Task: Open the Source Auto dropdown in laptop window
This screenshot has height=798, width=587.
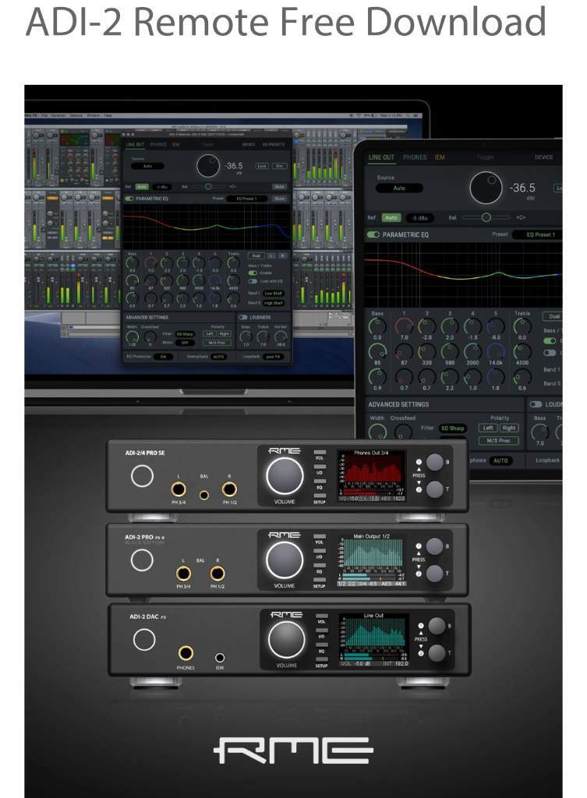Action: (x=147, y=166)
